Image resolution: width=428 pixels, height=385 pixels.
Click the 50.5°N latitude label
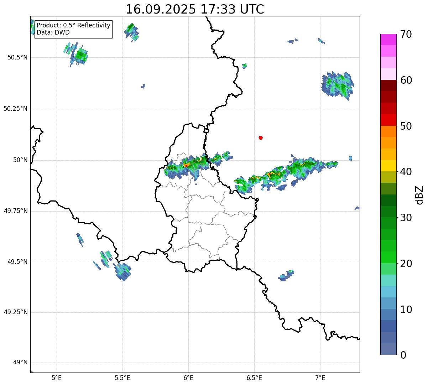pos(17,58)
